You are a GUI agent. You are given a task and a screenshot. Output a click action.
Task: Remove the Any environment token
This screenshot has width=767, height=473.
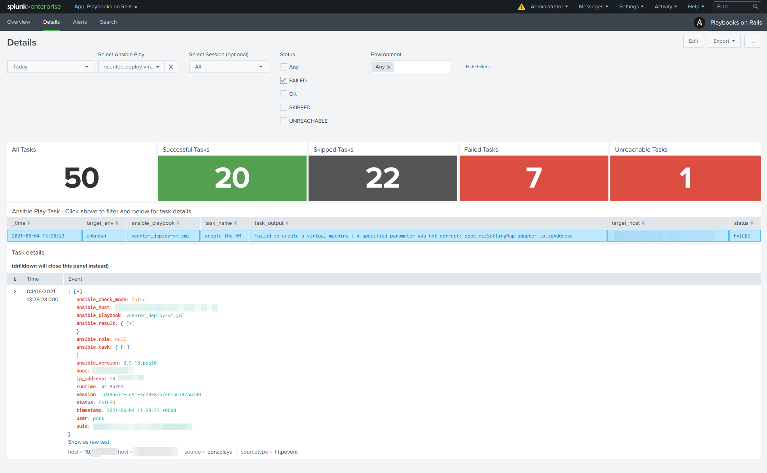click(x=388, y=67)
